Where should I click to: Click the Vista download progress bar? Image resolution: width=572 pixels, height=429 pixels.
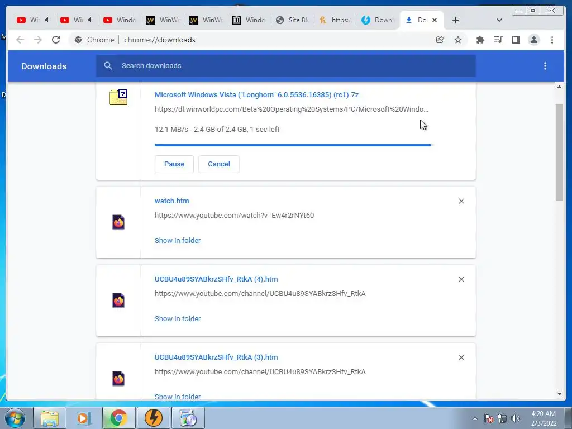click(x=293, y=145)
